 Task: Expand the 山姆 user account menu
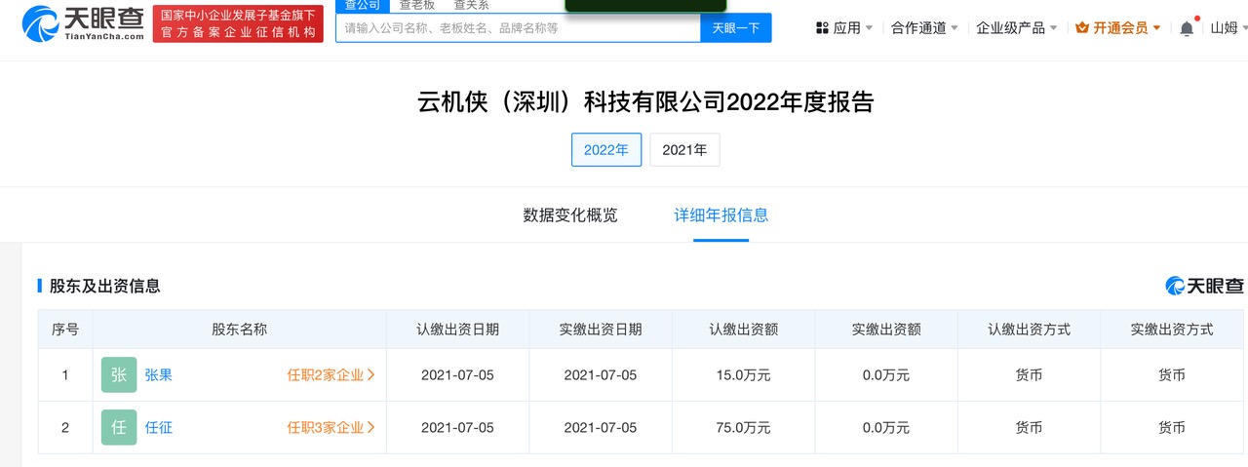(1228, 28)
